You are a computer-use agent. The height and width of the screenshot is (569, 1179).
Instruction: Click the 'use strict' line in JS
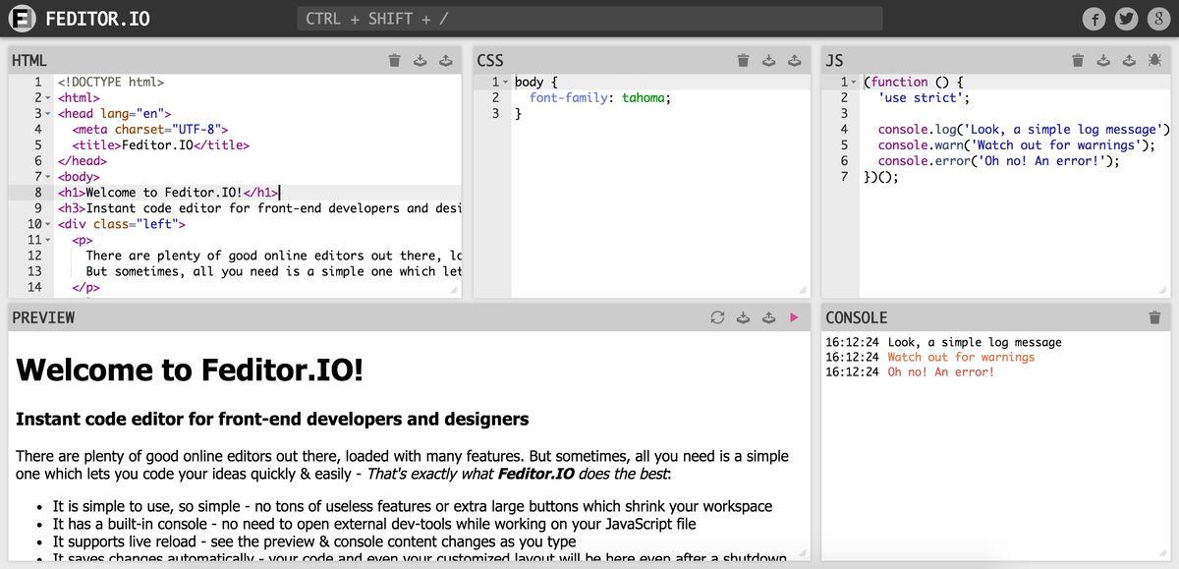[925, 98]
